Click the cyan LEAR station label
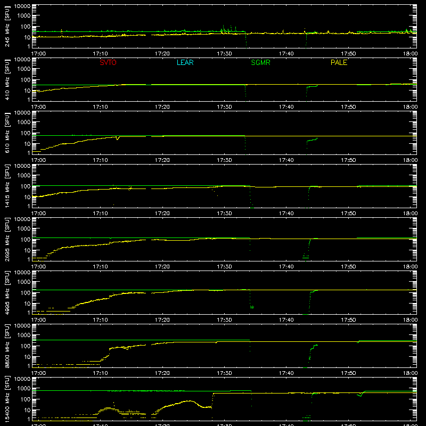The height and width of the screenshot is (426, 426). [x=185, y=62]
